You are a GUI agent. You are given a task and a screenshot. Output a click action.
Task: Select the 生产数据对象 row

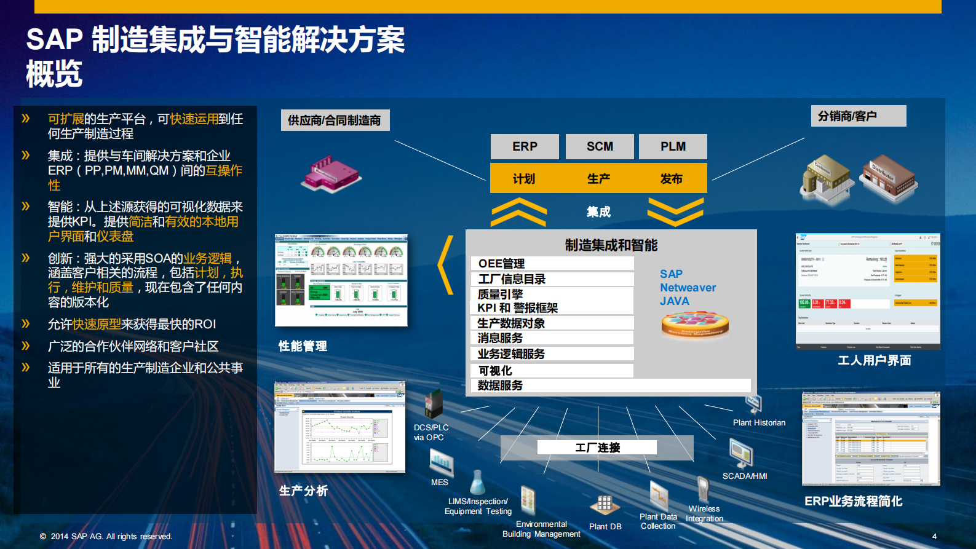coord(552,323)
